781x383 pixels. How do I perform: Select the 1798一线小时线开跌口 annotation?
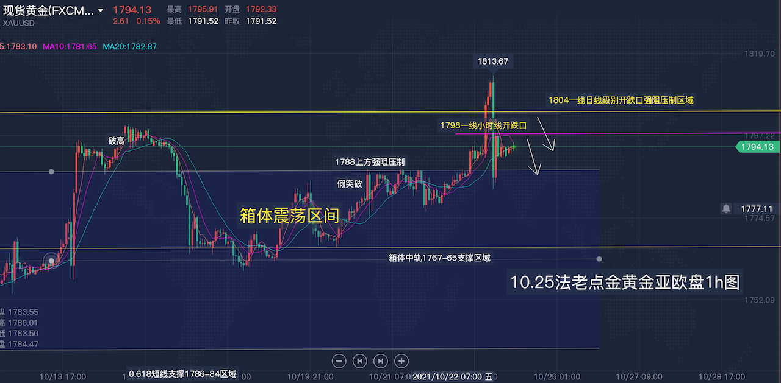click(x=483, y=125)
